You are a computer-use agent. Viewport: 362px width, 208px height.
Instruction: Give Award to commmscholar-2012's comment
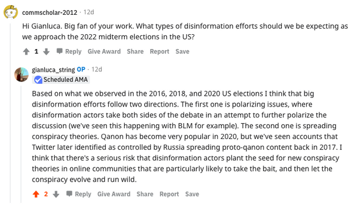(x=104, y=51)
